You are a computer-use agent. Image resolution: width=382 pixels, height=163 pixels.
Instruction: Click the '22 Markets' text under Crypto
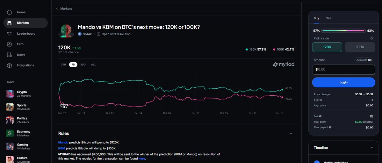click(x=24, y=96)
